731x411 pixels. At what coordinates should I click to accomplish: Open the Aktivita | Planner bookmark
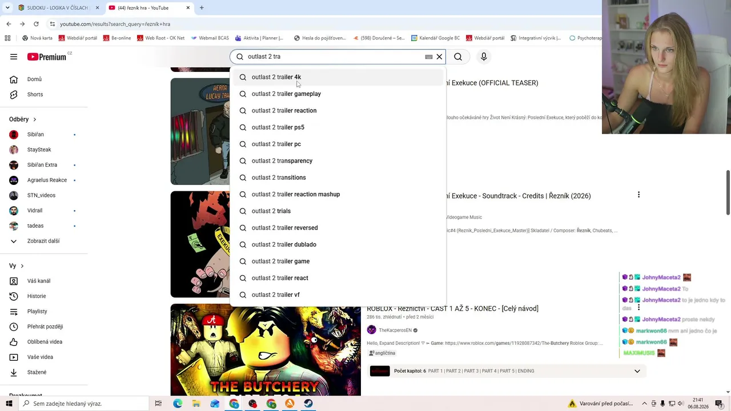pyautogui.click(x=259, y=38)
